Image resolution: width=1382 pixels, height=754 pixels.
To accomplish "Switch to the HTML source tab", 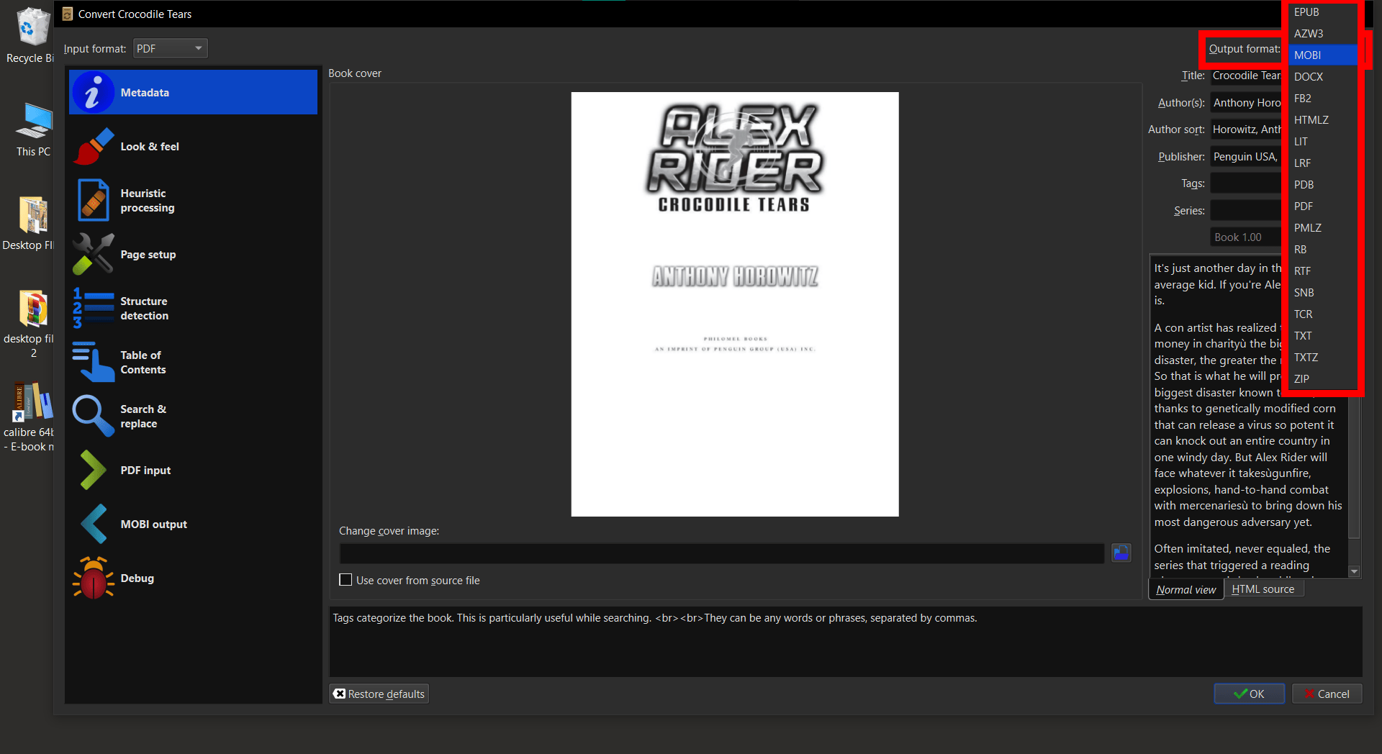I will pyautogui.click(x=1263, y=589).
